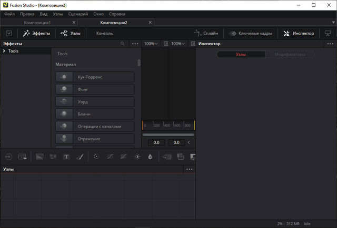Expand the Tools tree item
Screen dimensions: 337x228
point(4,51)
